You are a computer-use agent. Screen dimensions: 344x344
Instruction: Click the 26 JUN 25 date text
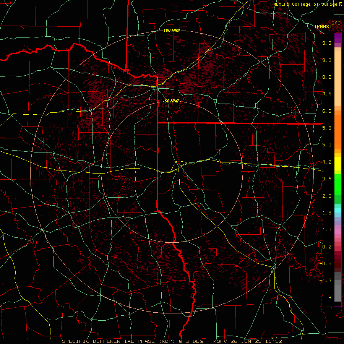click(x=247, y=341)
